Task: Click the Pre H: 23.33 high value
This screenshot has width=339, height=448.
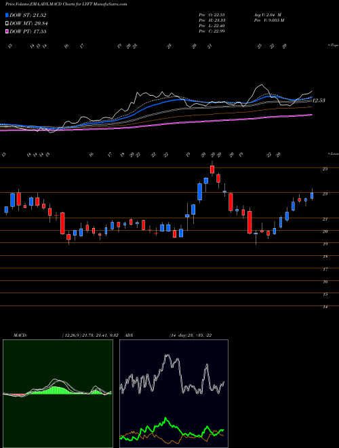Action: pos(212,20)
